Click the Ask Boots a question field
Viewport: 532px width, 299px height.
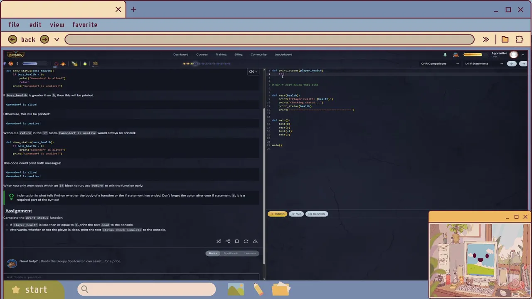click(x=131, y=277)
